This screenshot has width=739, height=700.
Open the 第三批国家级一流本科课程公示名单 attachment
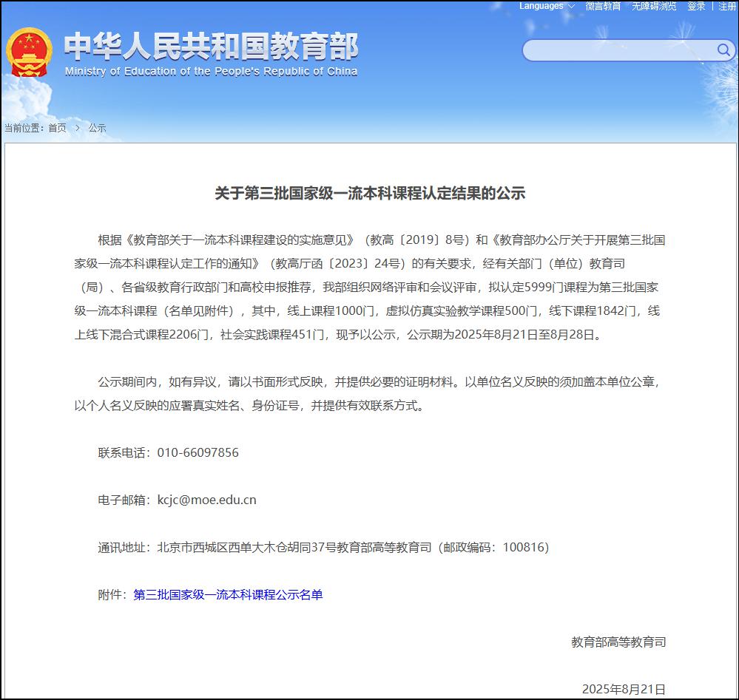(x=228, y=595)
